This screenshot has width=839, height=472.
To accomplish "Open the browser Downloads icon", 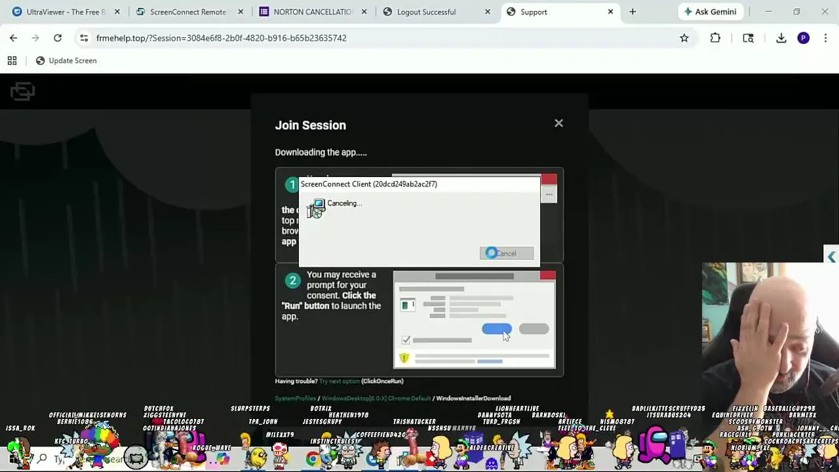I will coord(781,38).
